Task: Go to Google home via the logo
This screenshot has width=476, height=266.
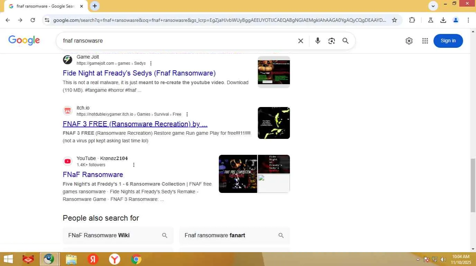Action: click(x=24, y=41)
